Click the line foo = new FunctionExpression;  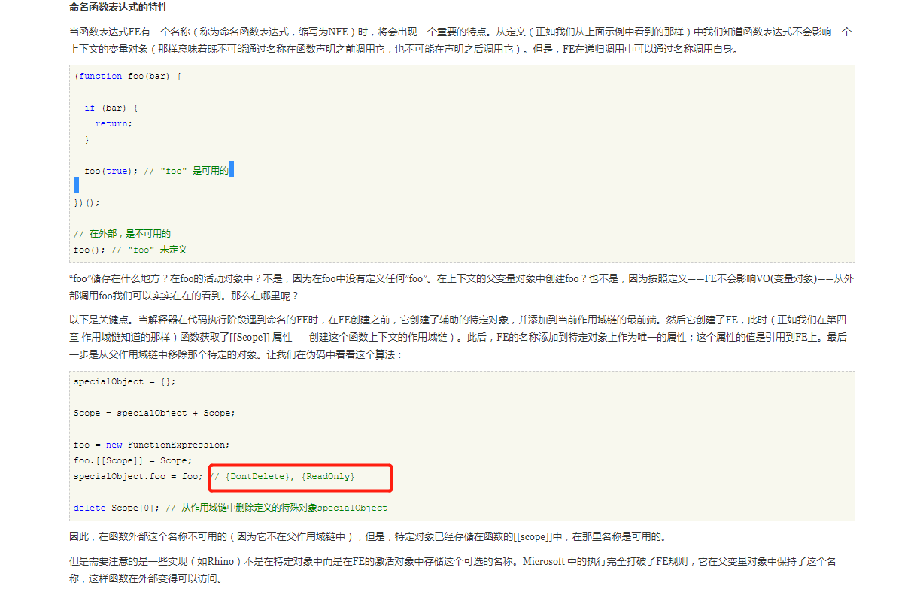[152, 445]
